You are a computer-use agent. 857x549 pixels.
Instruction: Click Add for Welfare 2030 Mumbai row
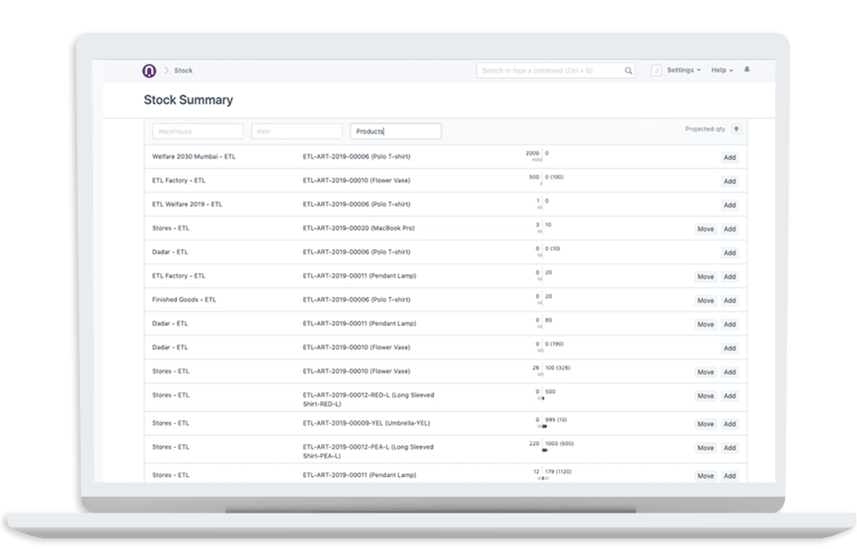pos(729,158)
